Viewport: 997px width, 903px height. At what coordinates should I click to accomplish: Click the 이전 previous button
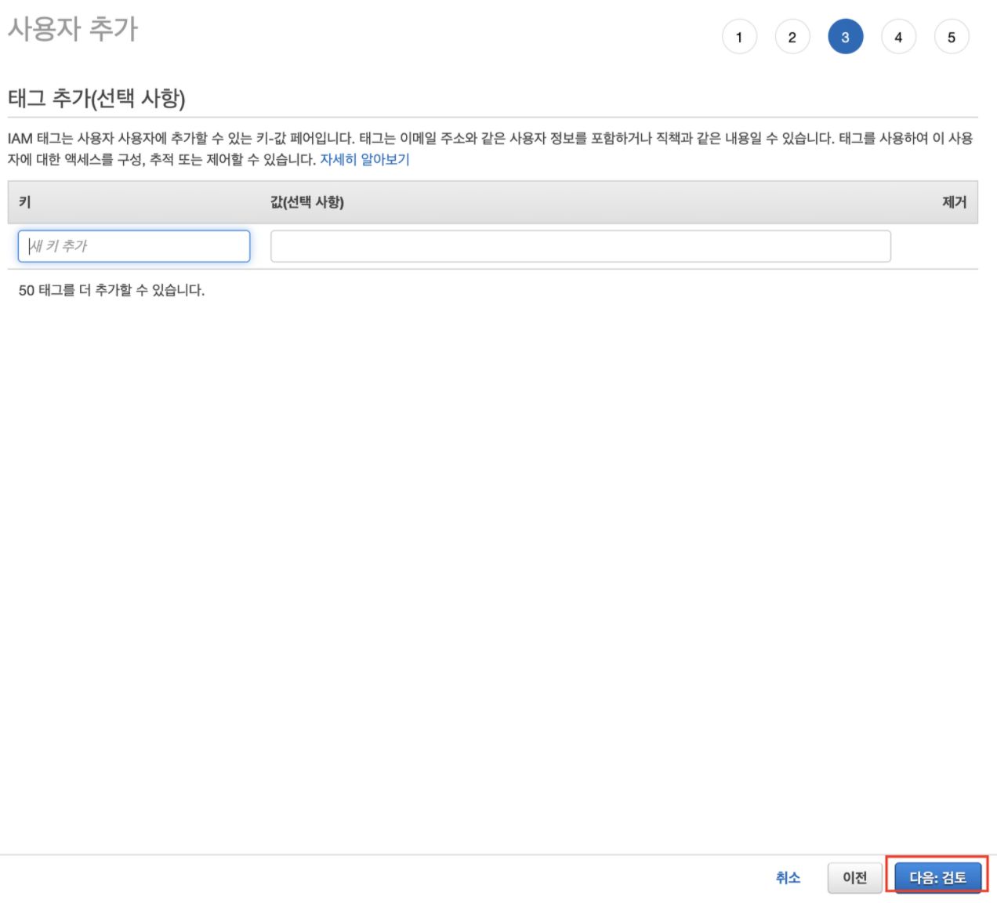point(855,877)
